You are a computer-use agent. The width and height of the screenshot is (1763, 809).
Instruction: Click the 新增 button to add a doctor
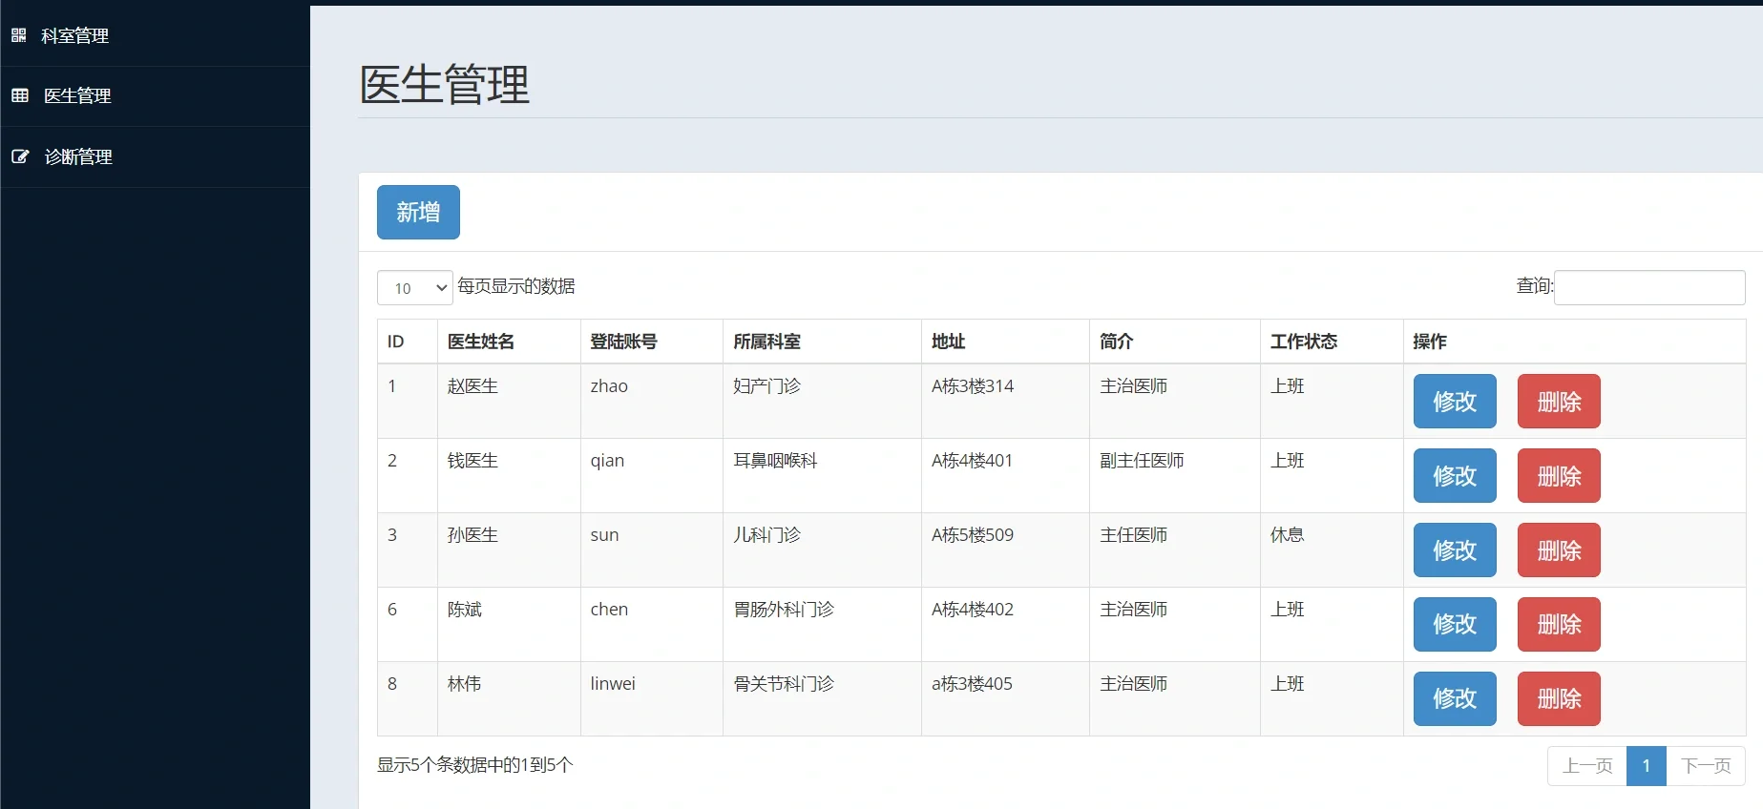(418, 212)
